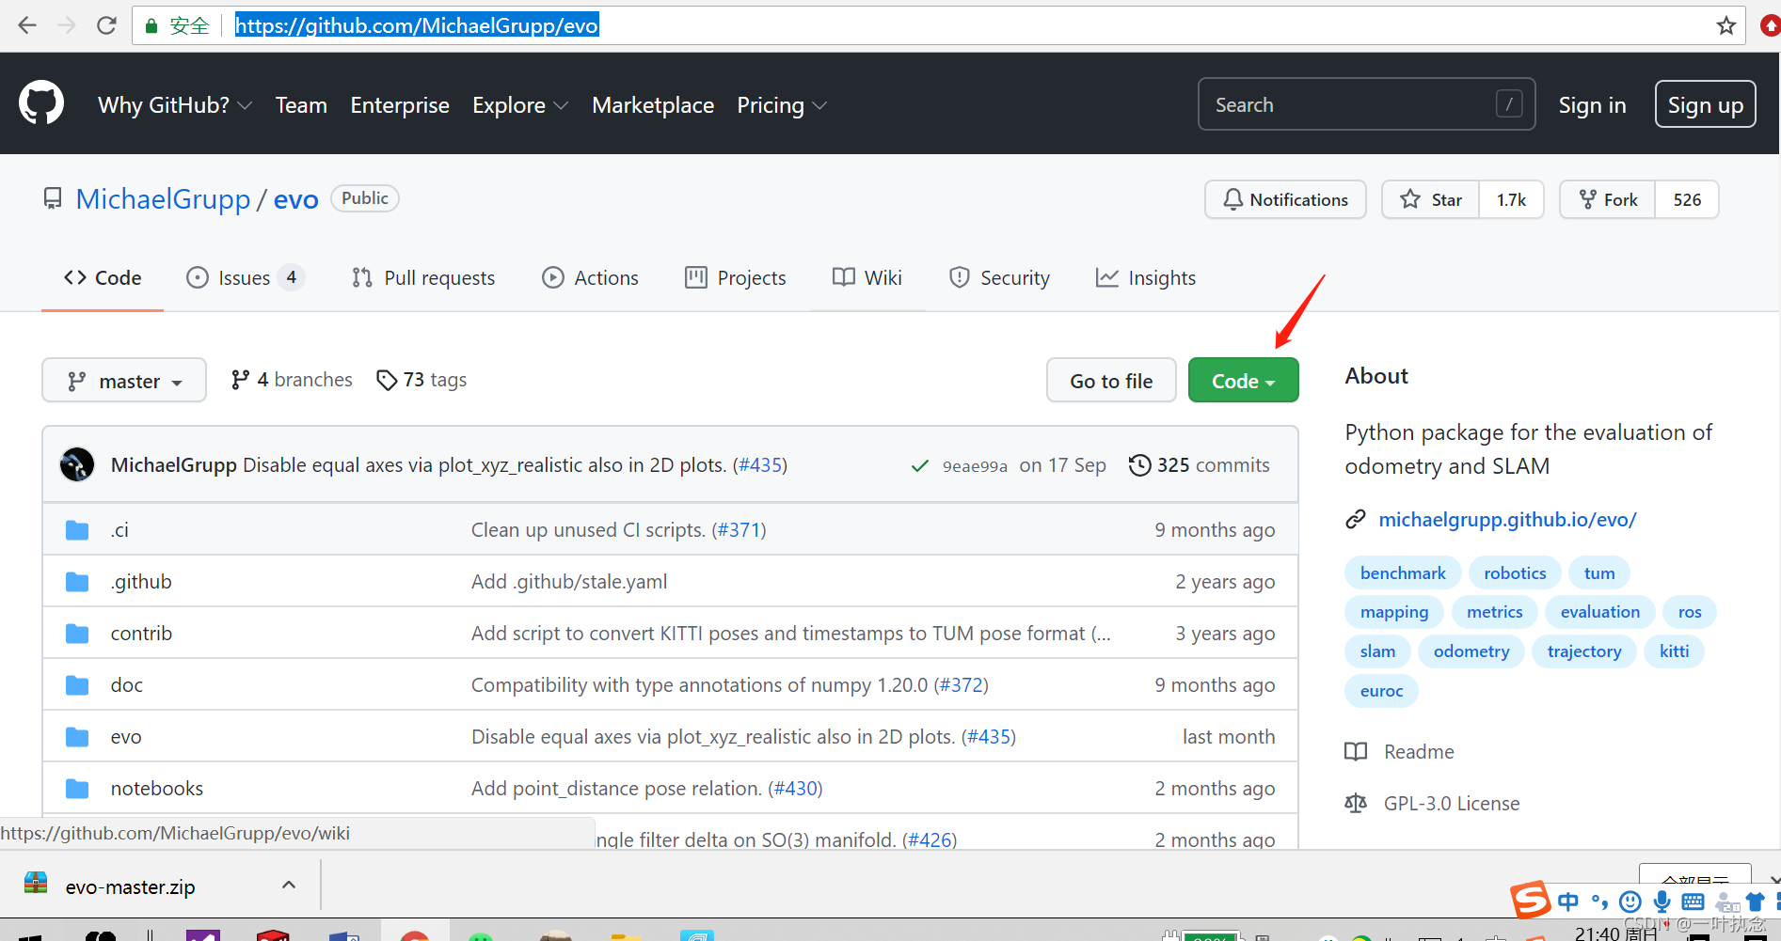Image resolution: width=1781 pixels, height=941 pixels.
Task: Click the contrib folder name
Action: pos(141,634)
